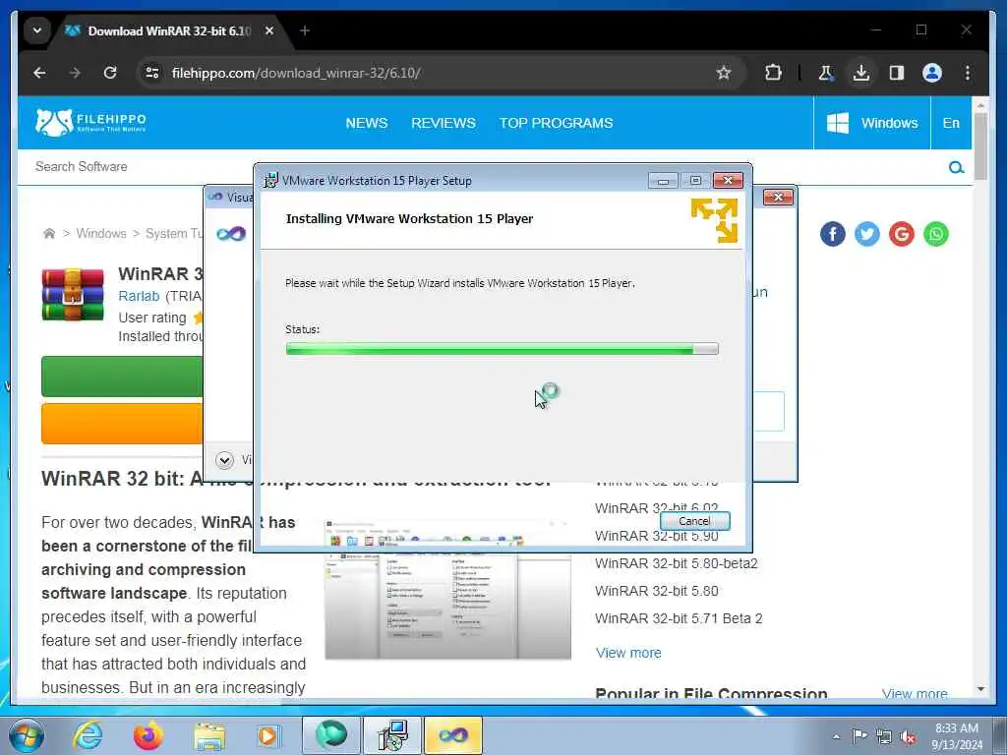
Task: Open the WinRAR 32-bit 5.71 Beta 2 link
Action: click(679, 618)
